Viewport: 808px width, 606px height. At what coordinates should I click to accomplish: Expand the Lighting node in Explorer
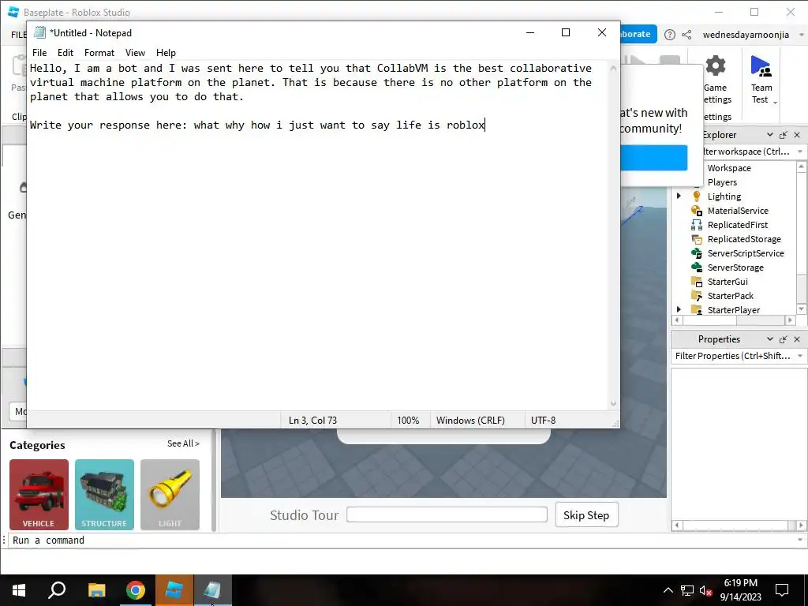(x=679, y=196)
